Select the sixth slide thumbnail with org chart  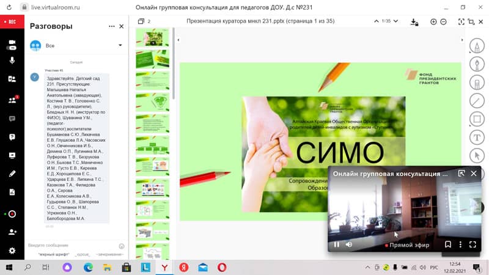coord(152,145)
